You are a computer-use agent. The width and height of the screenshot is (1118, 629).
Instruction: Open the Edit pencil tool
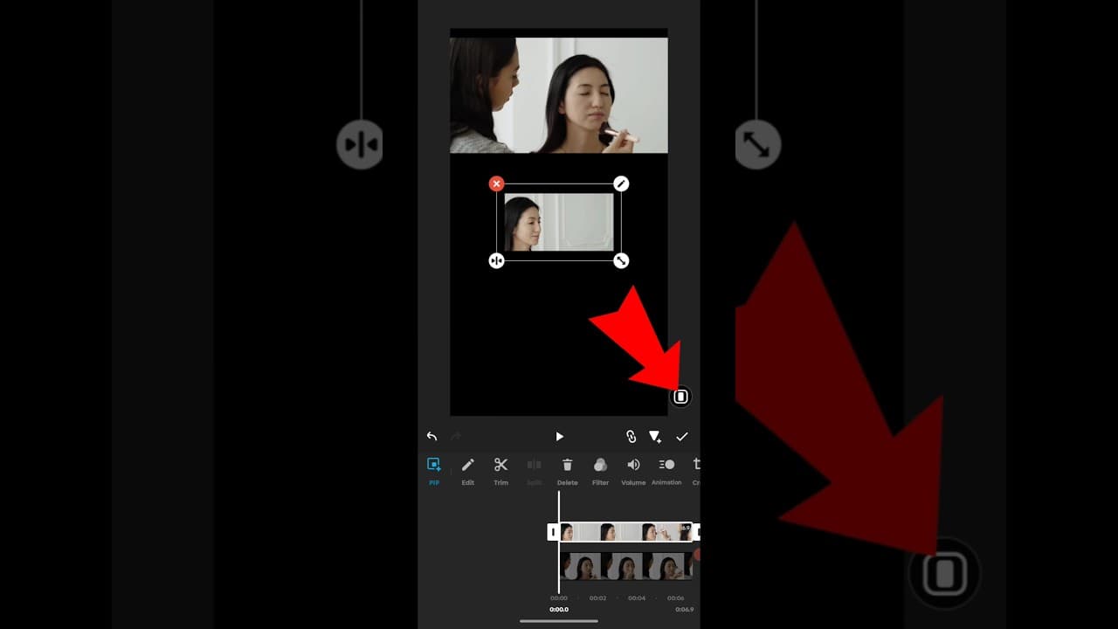tap(468, 470)
